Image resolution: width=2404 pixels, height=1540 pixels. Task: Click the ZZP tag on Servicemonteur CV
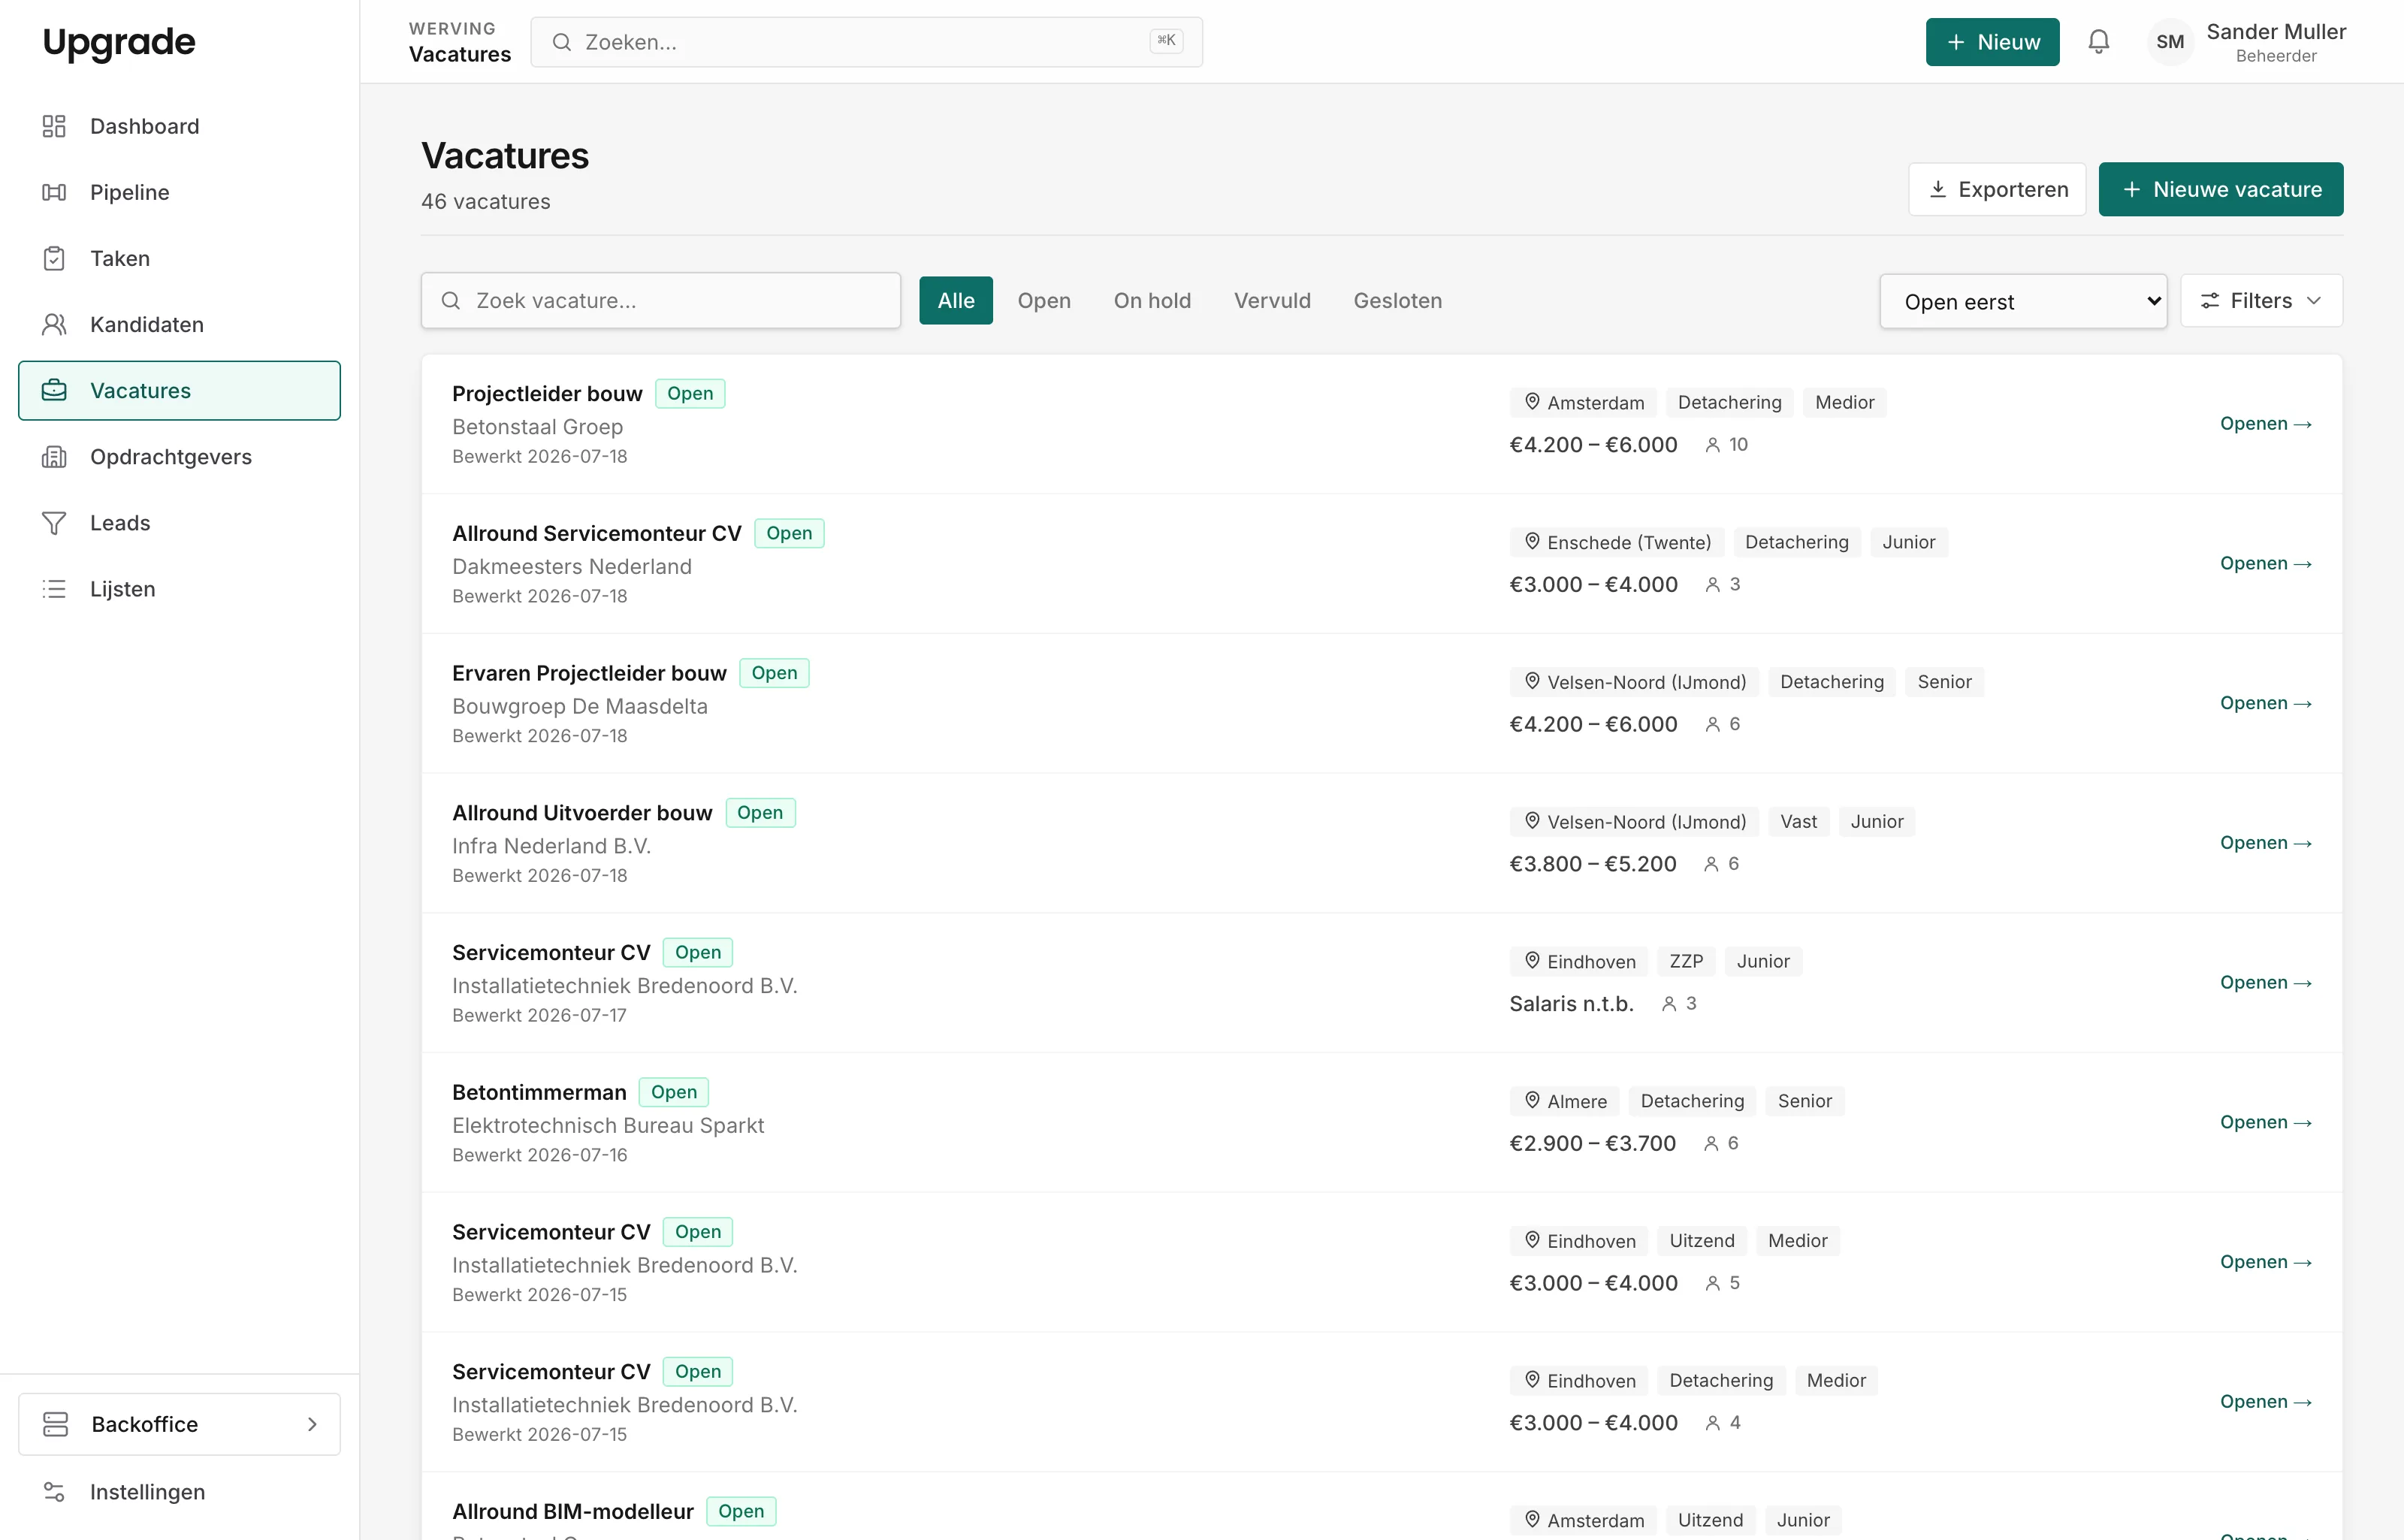[1686, 961]
